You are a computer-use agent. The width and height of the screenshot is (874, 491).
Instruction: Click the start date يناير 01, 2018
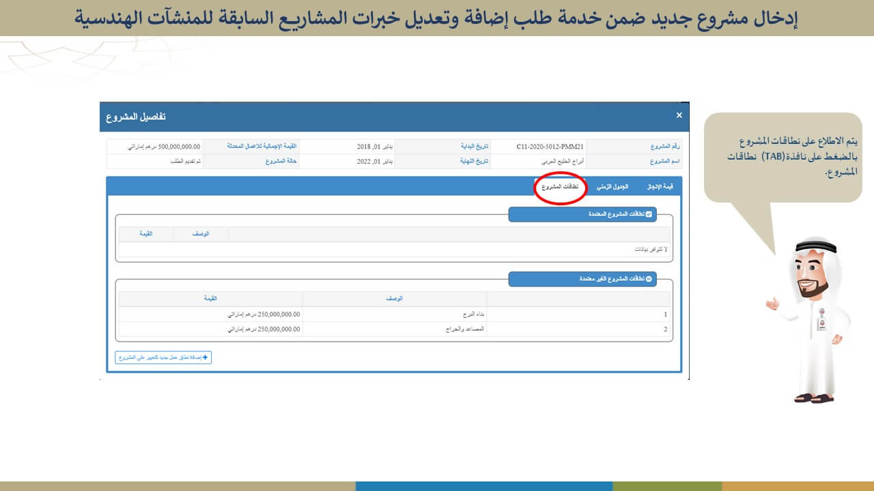(x=374, y=147)
